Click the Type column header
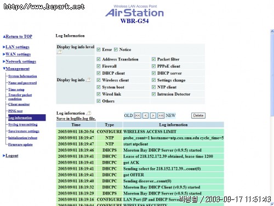Screen dimensions: 274x206 click(110, 125)
